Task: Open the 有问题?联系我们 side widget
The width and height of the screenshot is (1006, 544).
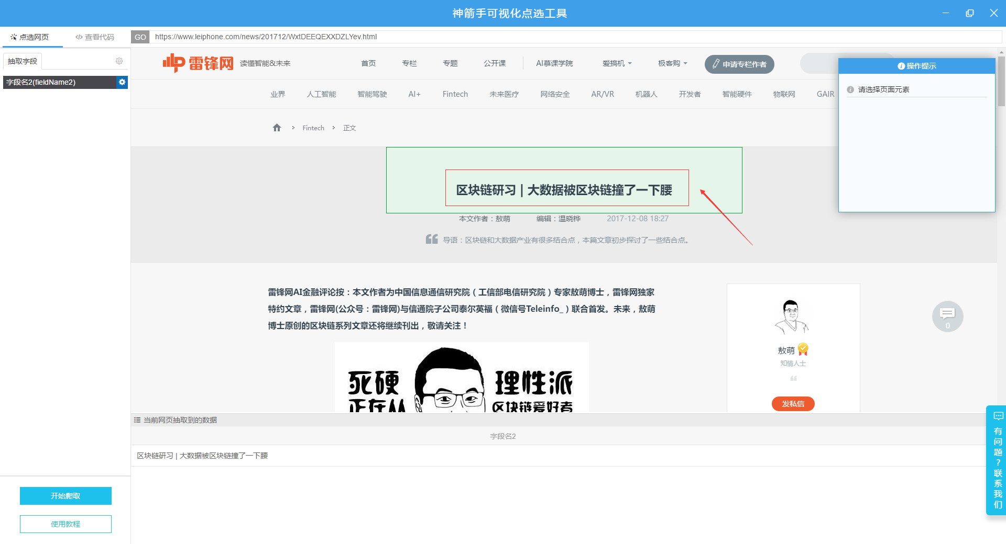Action: tap(997, 460)
